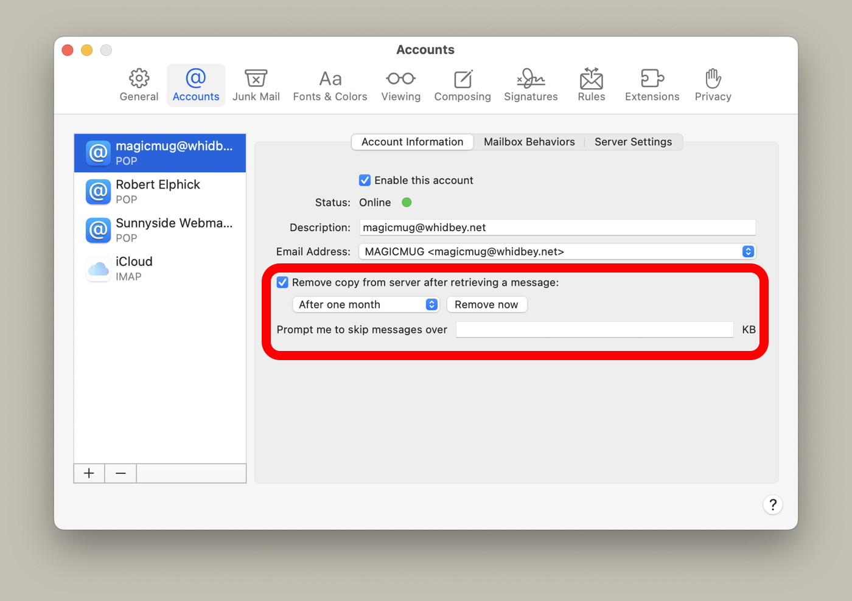Open the Email Address dropdown
The height and width of the screenshot is (601, 852).
(748, 251)
